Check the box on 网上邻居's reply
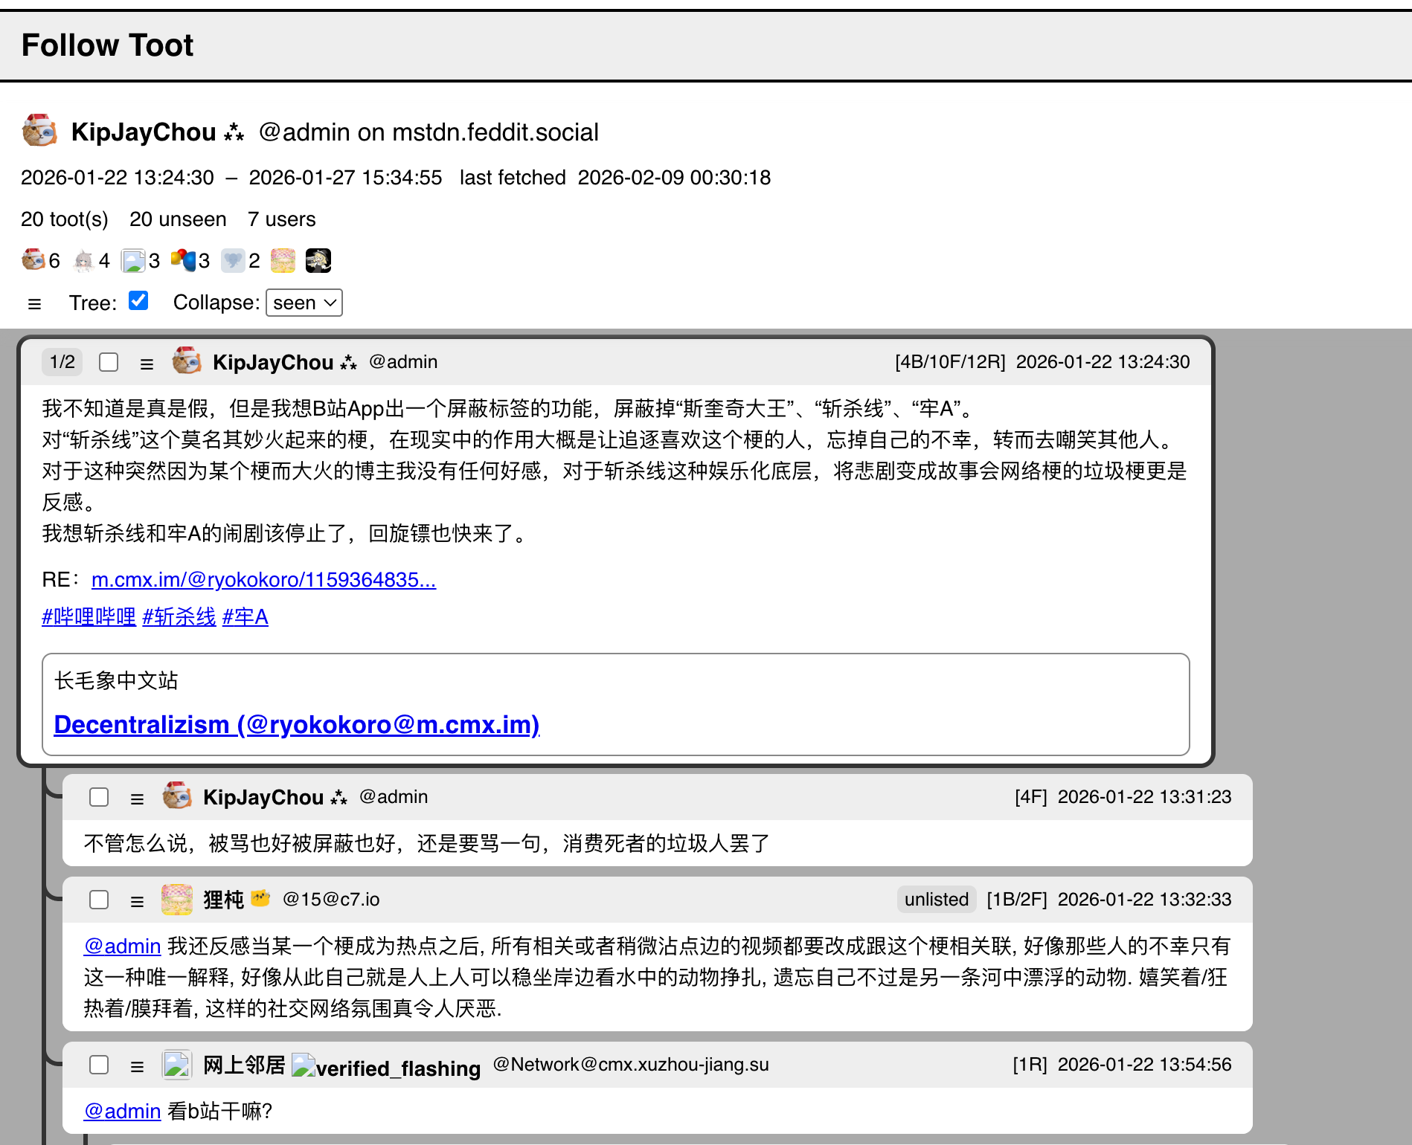Screen dimensions: 1412x1145 coord(99,1065)
